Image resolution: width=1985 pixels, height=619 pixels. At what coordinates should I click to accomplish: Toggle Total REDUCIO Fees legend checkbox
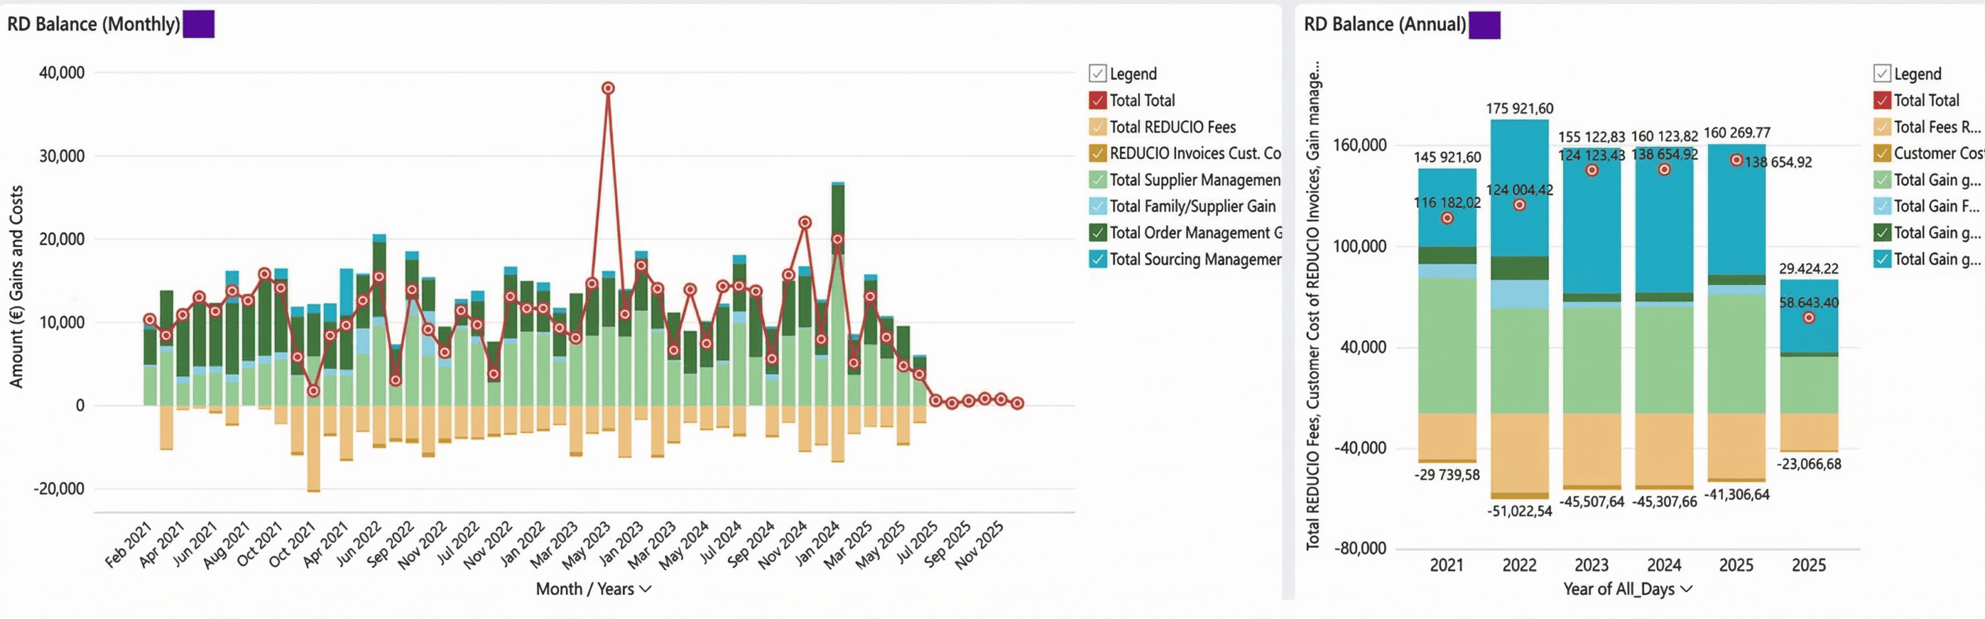1097,127
